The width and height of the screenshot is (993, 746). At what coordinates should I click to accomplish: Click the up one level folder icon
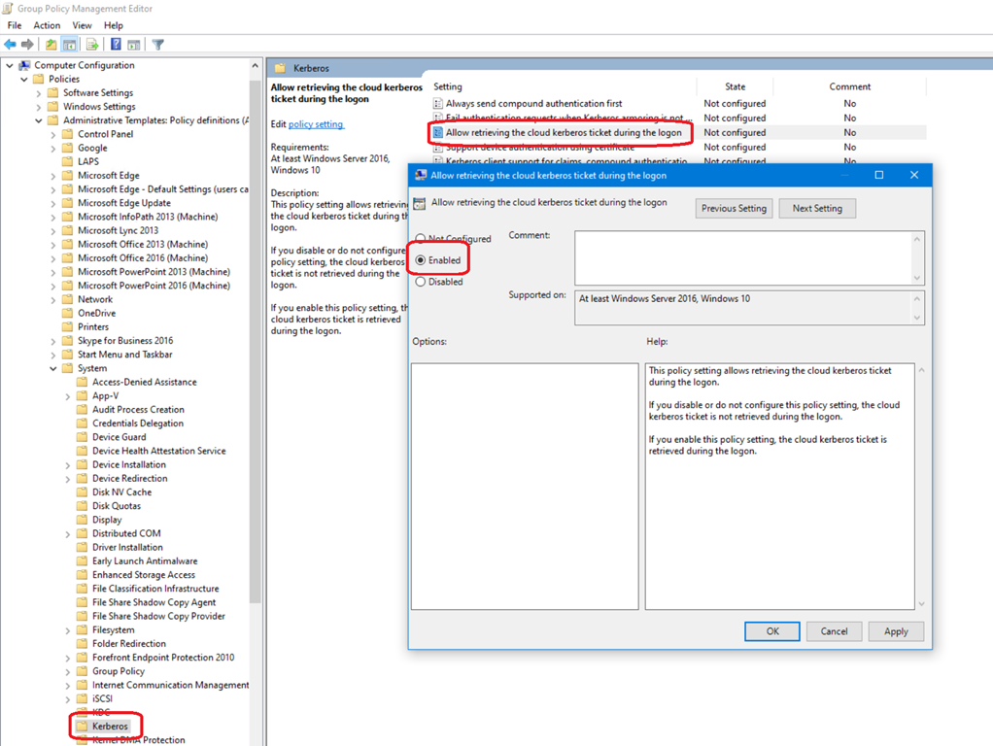(x=51, y=45)
